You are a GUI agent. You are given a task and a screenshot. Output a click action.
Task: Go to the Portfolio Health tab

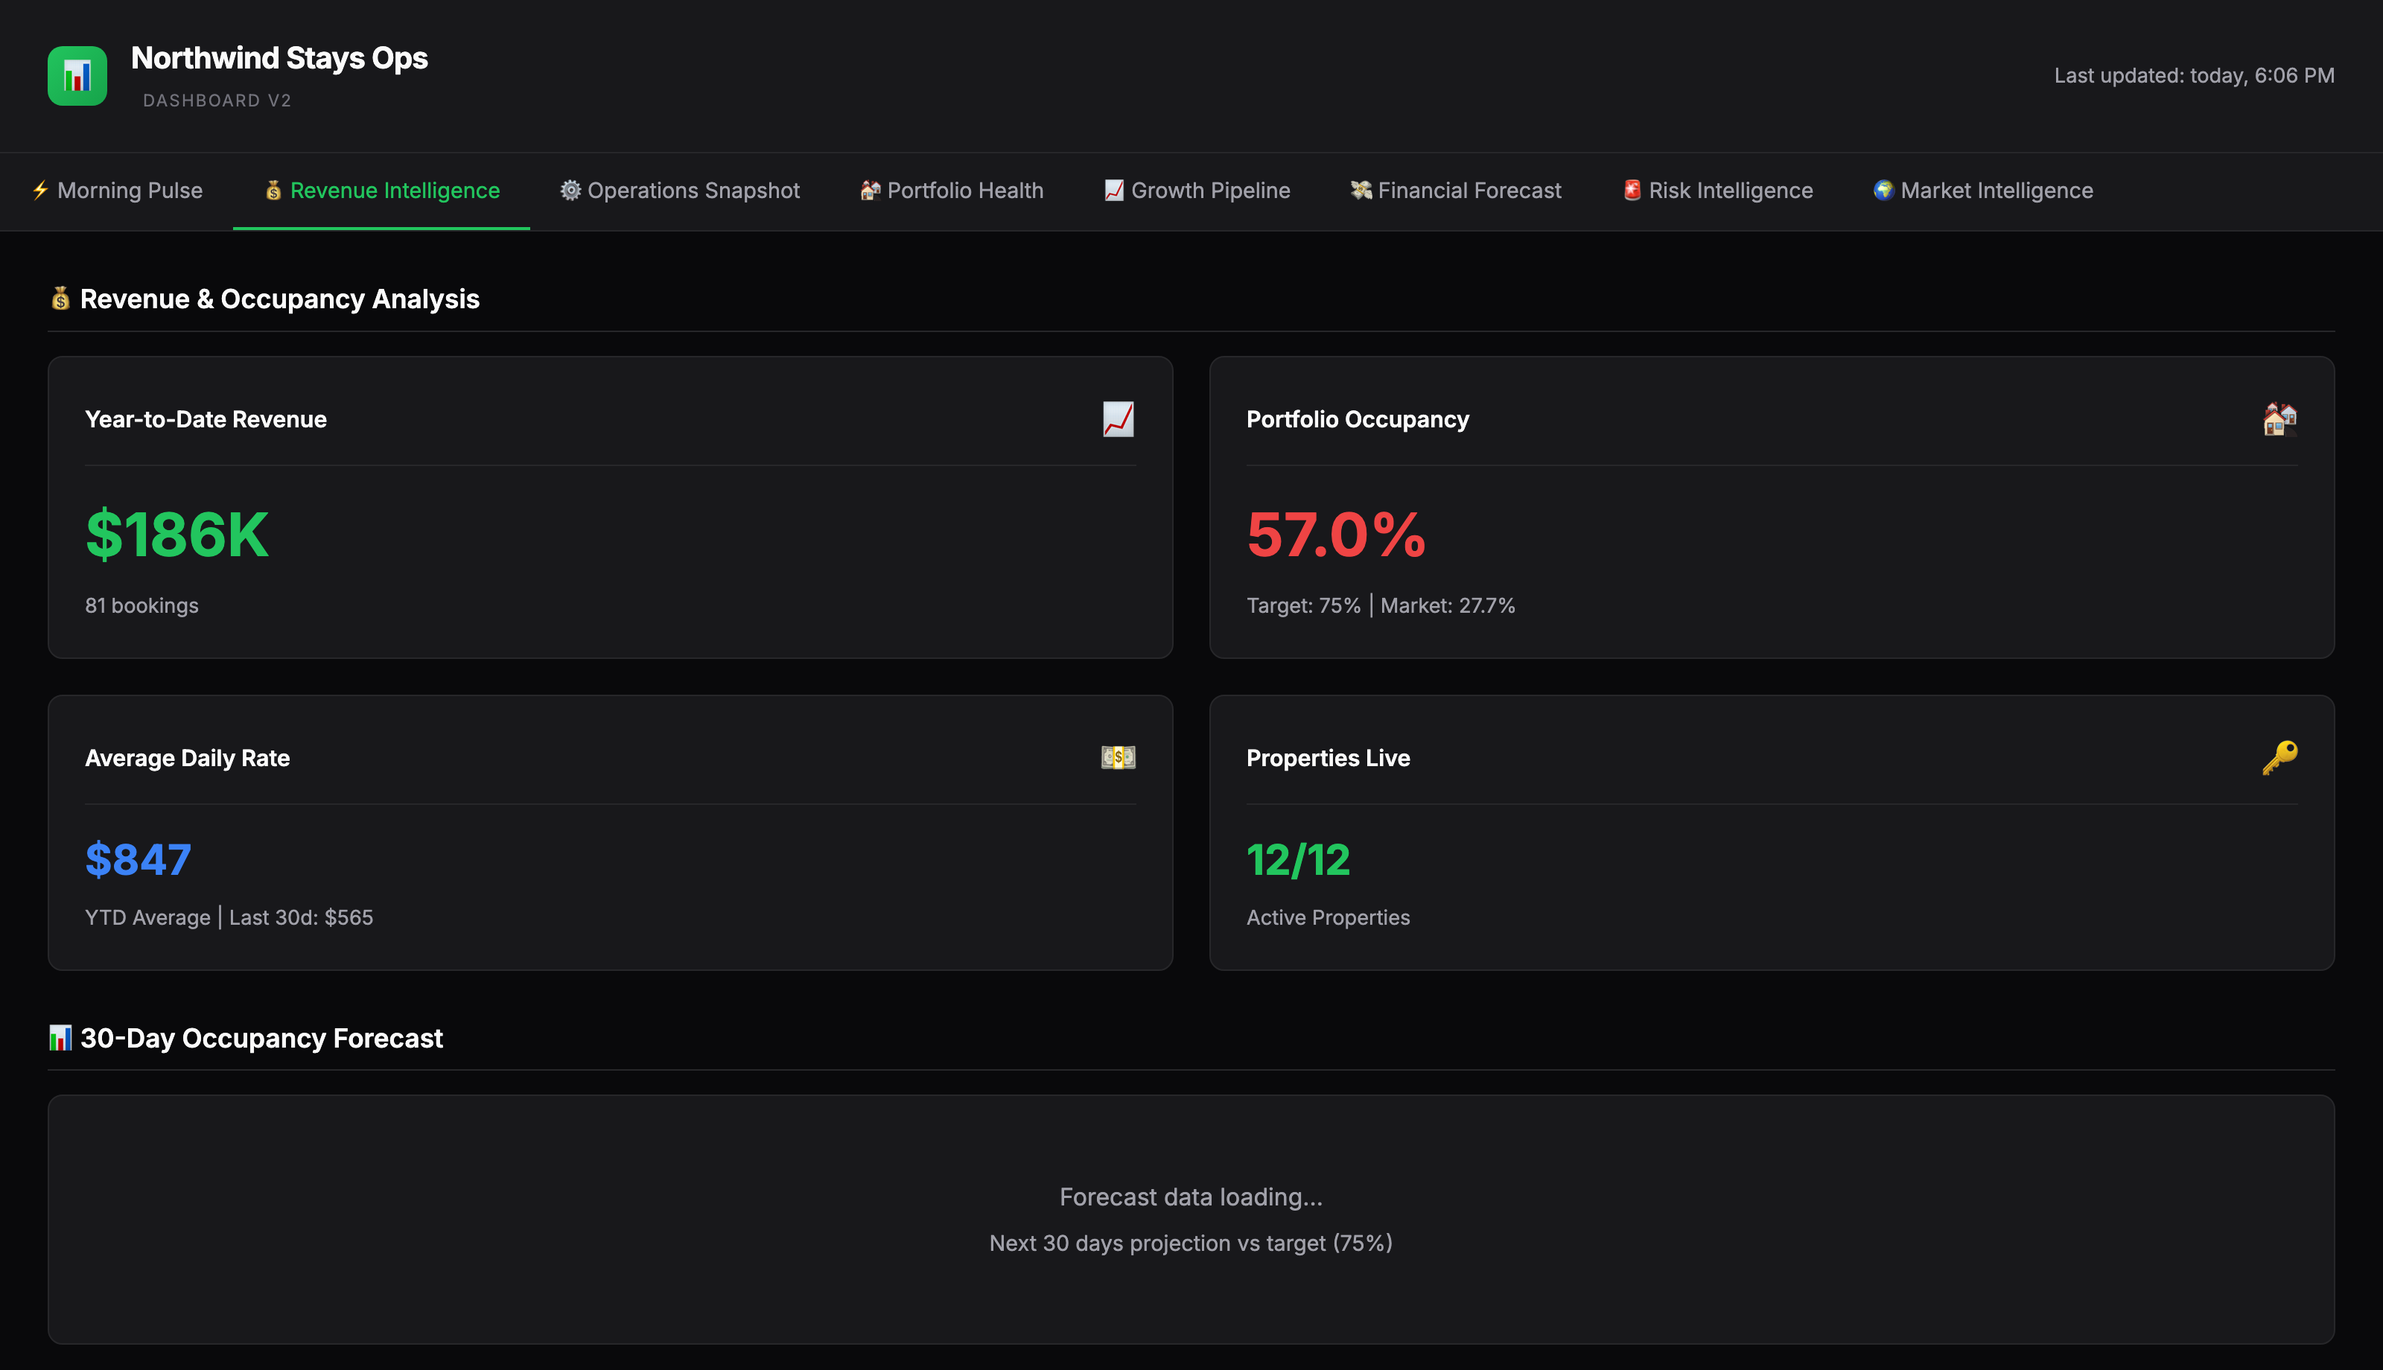951,191
